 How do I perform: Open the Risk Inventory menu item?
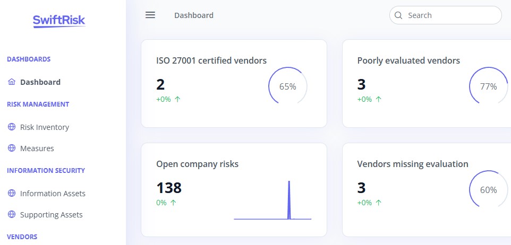pyautogui.click(x=45, y=127)
